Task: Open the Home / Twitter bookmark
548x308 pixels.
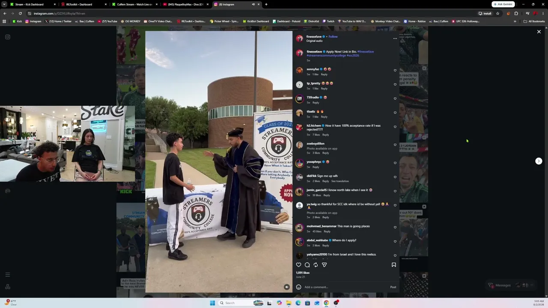Action: click(x=58, y=21)
